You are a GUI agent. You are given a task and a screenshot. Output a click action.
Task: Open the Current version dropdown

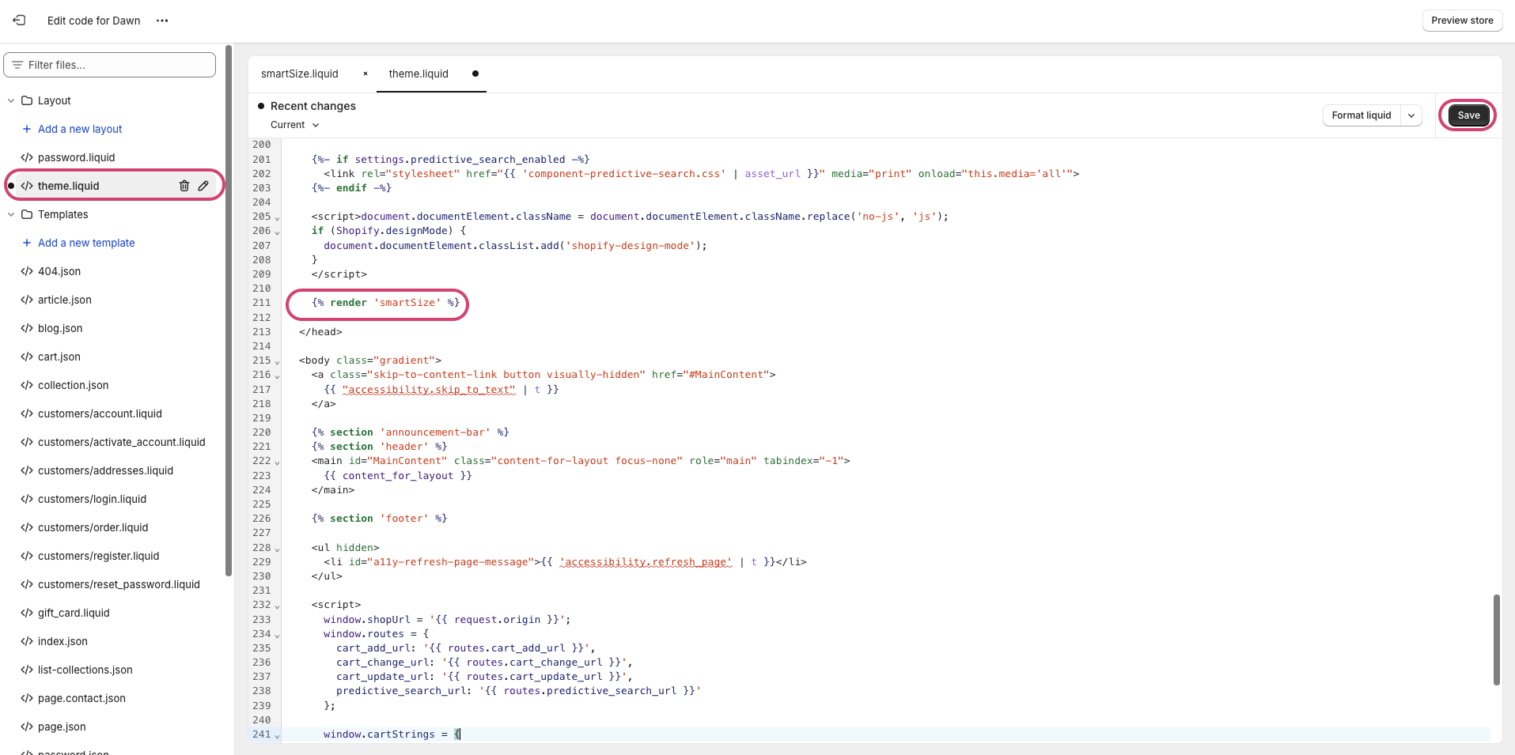coord(294,125)
